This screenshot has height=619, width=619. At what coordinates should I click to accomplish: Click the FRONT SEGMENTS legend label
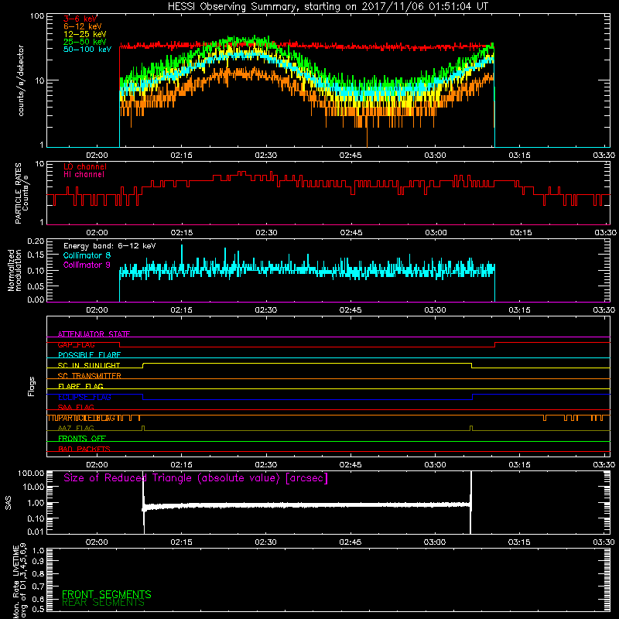[107, 594]
